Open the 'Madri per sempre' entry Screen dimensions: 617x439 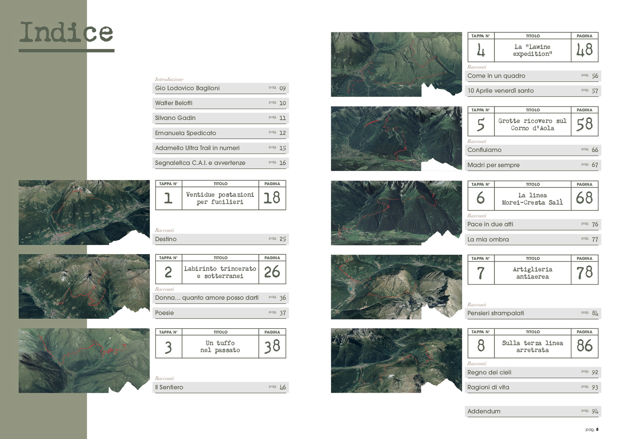coord(533,165)
